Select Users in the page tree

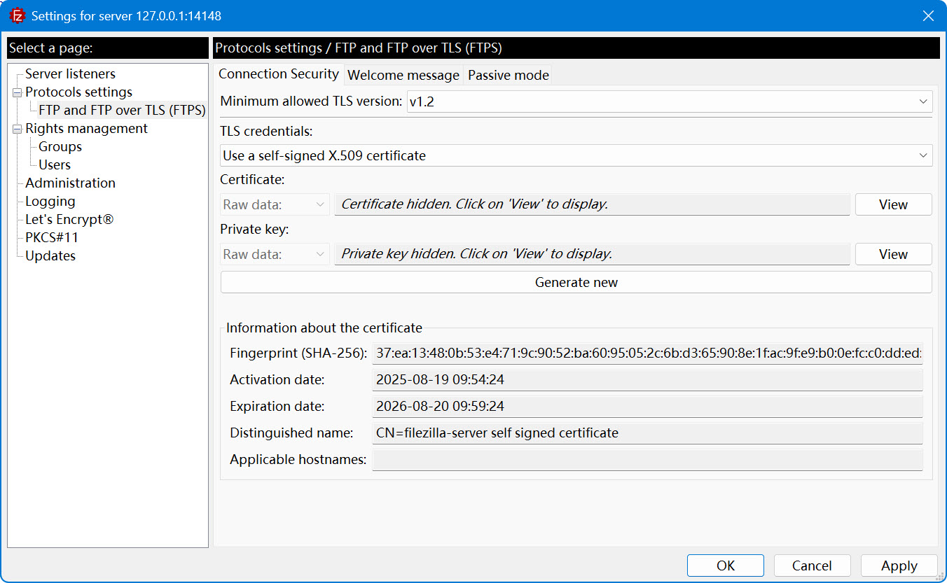(55, 164)
